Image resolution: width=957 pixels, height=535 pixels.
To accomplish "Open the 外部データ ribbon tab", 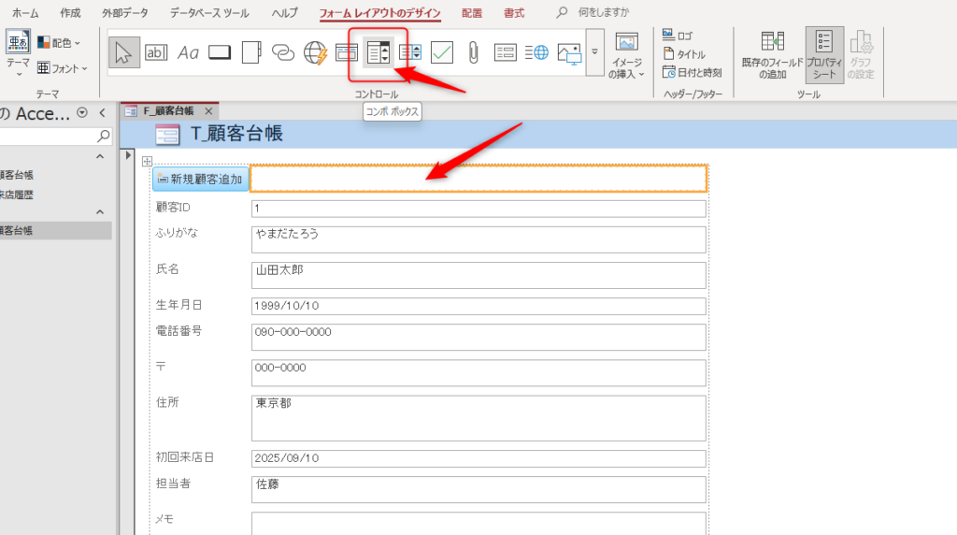I will (124, 14).
